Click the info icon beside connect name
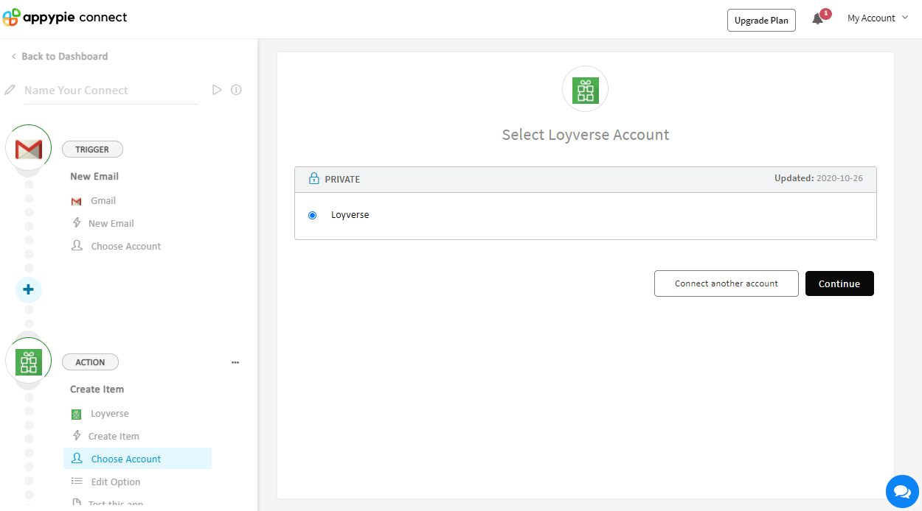Image resolution: width=922 pixels, height=511 pixels. [x=236, y=90]
